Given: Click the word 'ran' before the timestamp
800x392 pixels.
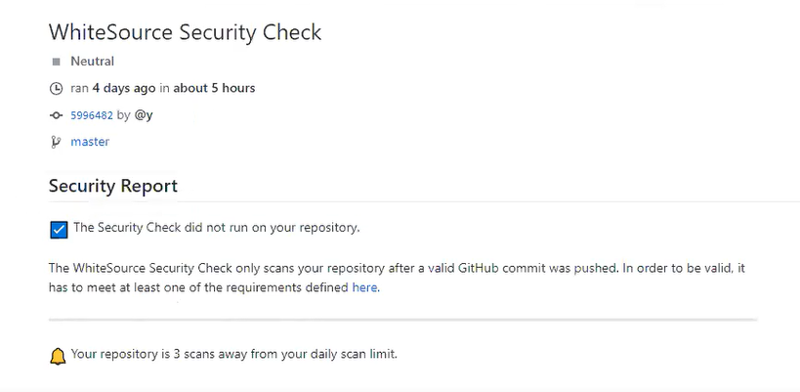Looking at the screenshot, I should (80, 88).
